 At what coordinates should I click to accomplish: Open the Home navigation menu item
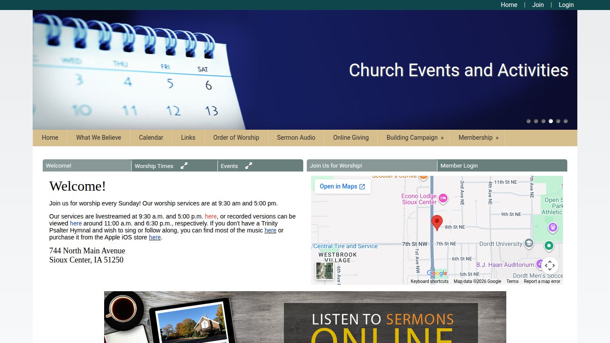pyautogui.click(x=50, y=138)
